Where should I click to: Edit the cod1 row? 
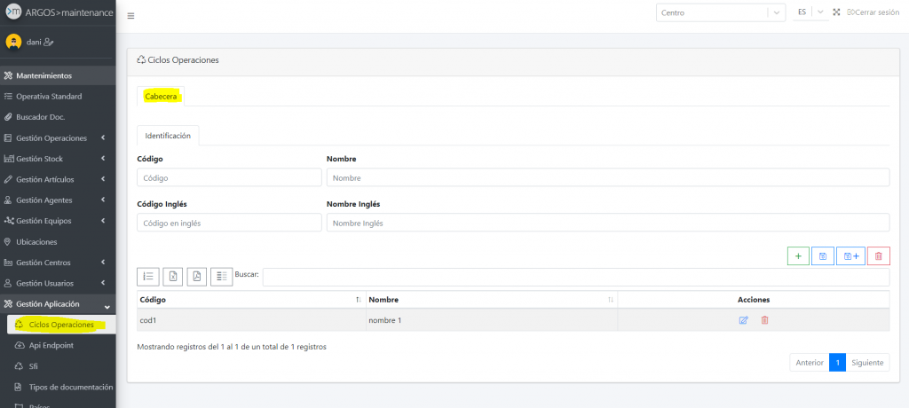[x=743, y=320]
